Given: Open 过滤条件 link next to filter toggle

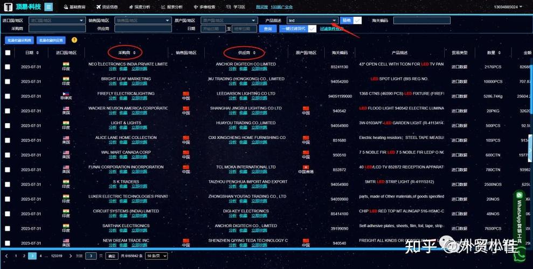Looking at the screenshot, I should (331, 29).
